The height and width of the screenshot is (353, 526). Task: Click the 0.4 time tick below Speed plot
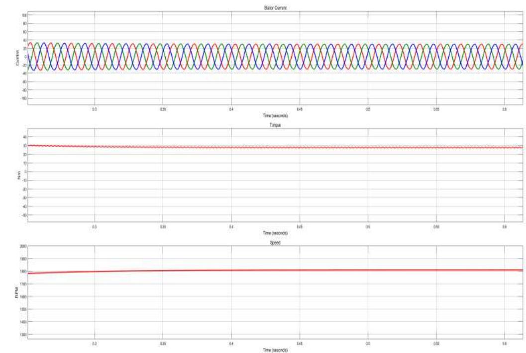(x=231, y=344)
